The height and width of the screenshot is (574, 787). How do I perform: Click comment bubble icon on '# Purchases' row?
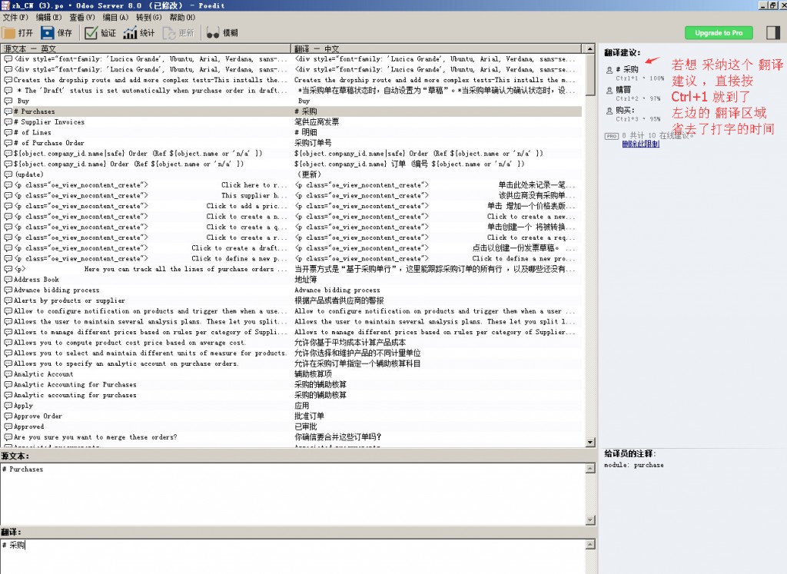pyautogui.click(x=8, y=111)
